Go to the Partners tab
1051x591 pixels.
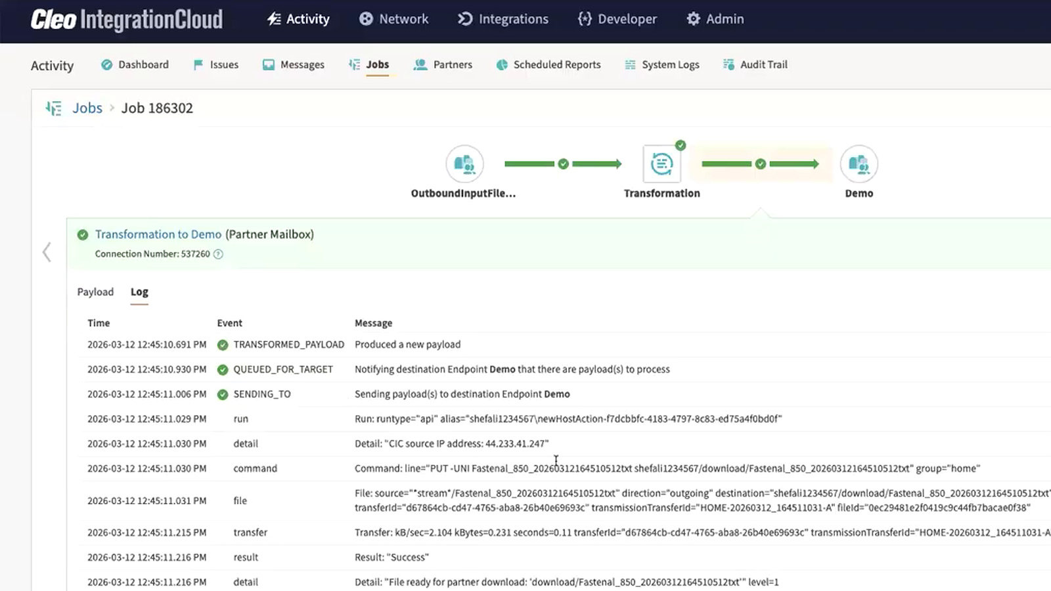[x=443, y=64]
